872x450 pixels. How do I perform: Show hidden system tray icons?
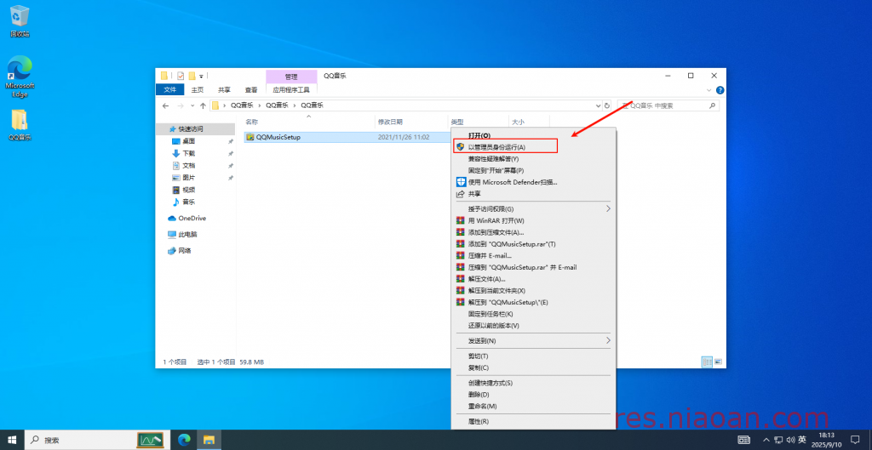(766, 440)
